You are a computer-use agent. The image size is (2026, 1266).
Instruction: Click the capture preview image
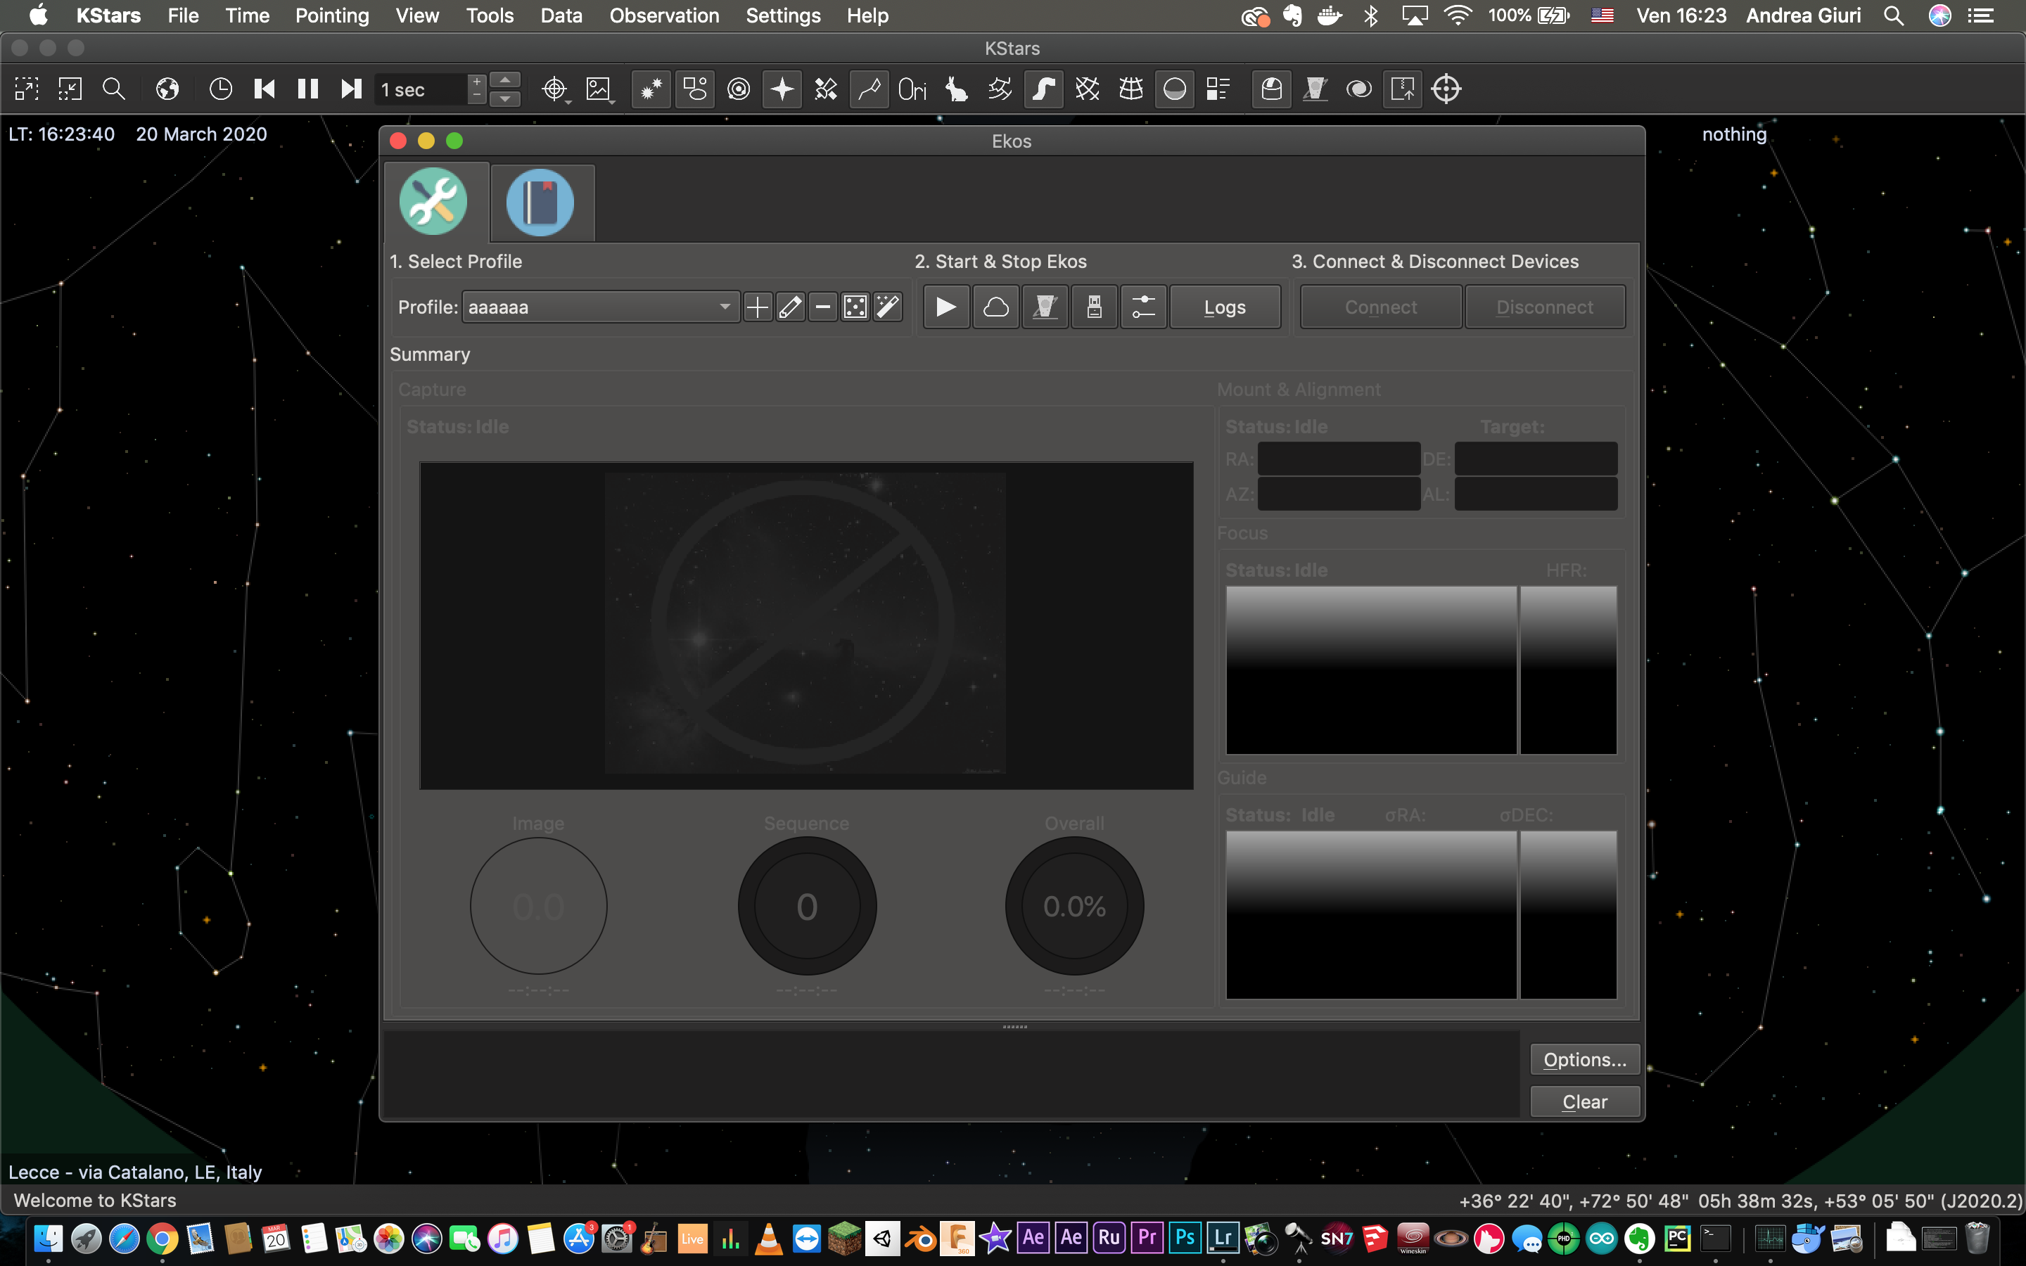click(806, 625)
